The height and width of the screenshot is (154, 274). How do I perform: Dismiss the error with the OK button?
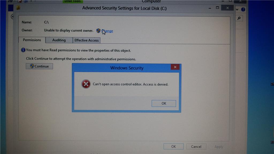(164, 103)
